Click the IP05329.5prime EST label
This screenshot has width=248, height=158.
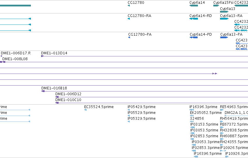pos(142,119)
